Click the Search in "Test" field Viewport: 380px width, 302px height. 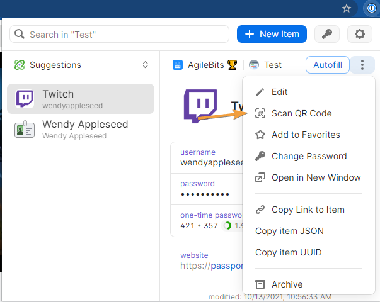pos(120,34)
